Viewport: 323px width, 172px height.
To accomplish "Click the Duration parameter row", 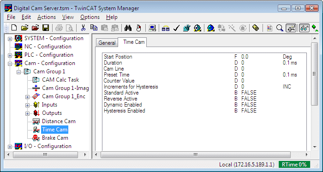I will [204, 63].
